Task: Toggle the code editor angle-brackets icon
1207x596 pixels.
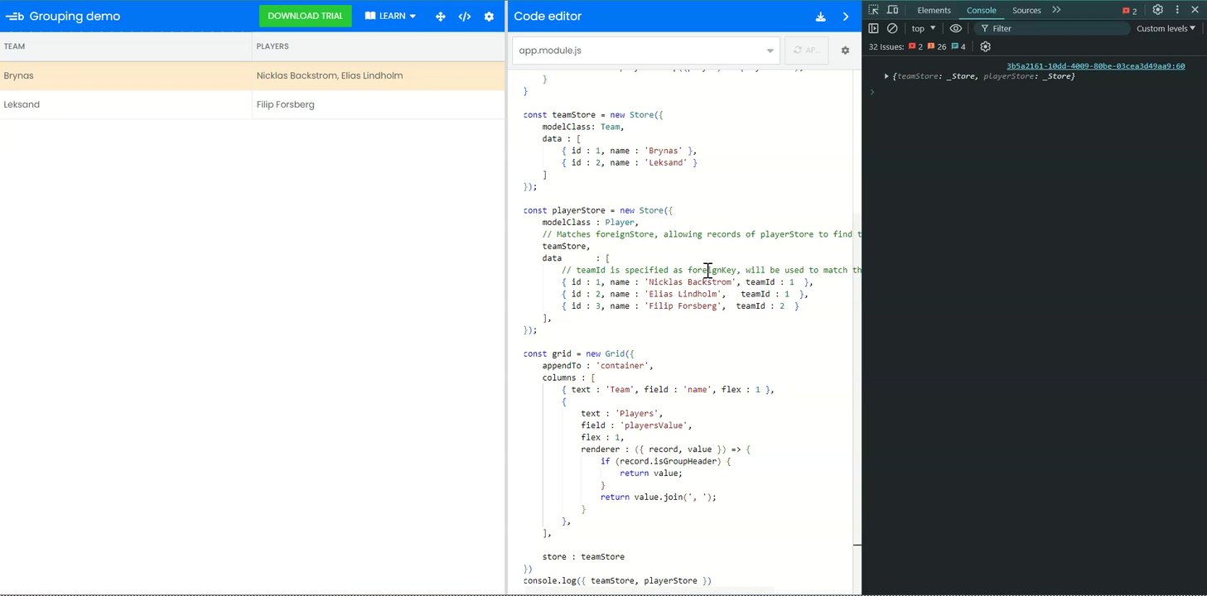Action: coord(465,17)
